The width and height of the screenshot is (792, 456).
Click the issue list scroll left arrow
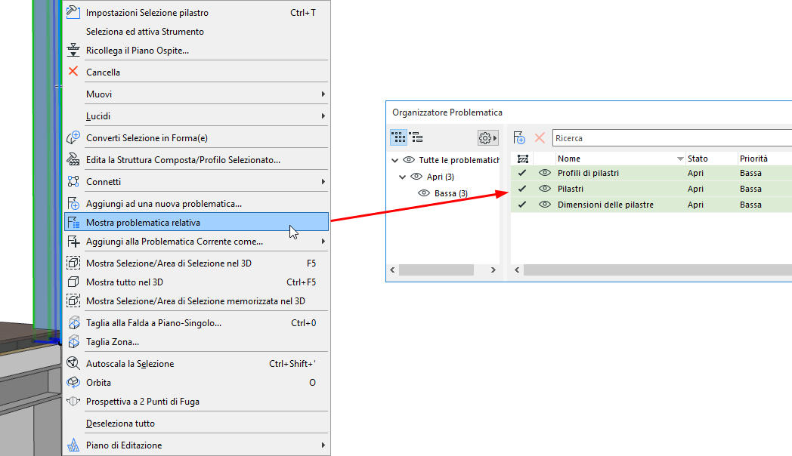click(x=517, y=270)
